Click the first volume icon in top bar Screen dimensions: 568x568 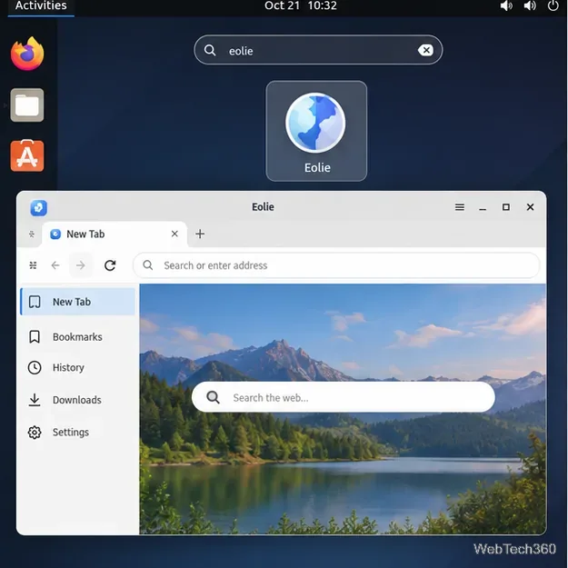(506, 5)
